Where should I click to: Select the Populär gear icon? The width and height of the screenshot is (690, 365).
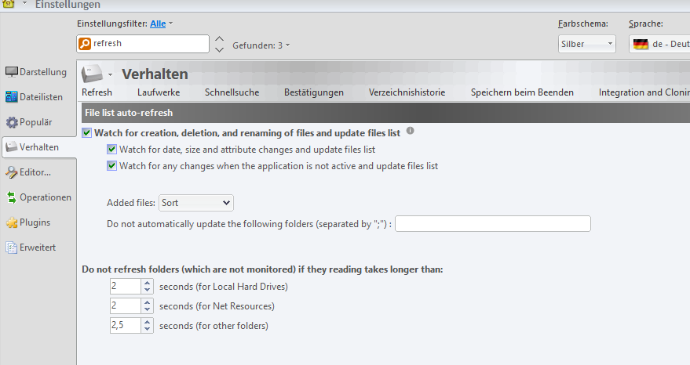point(12,122)
